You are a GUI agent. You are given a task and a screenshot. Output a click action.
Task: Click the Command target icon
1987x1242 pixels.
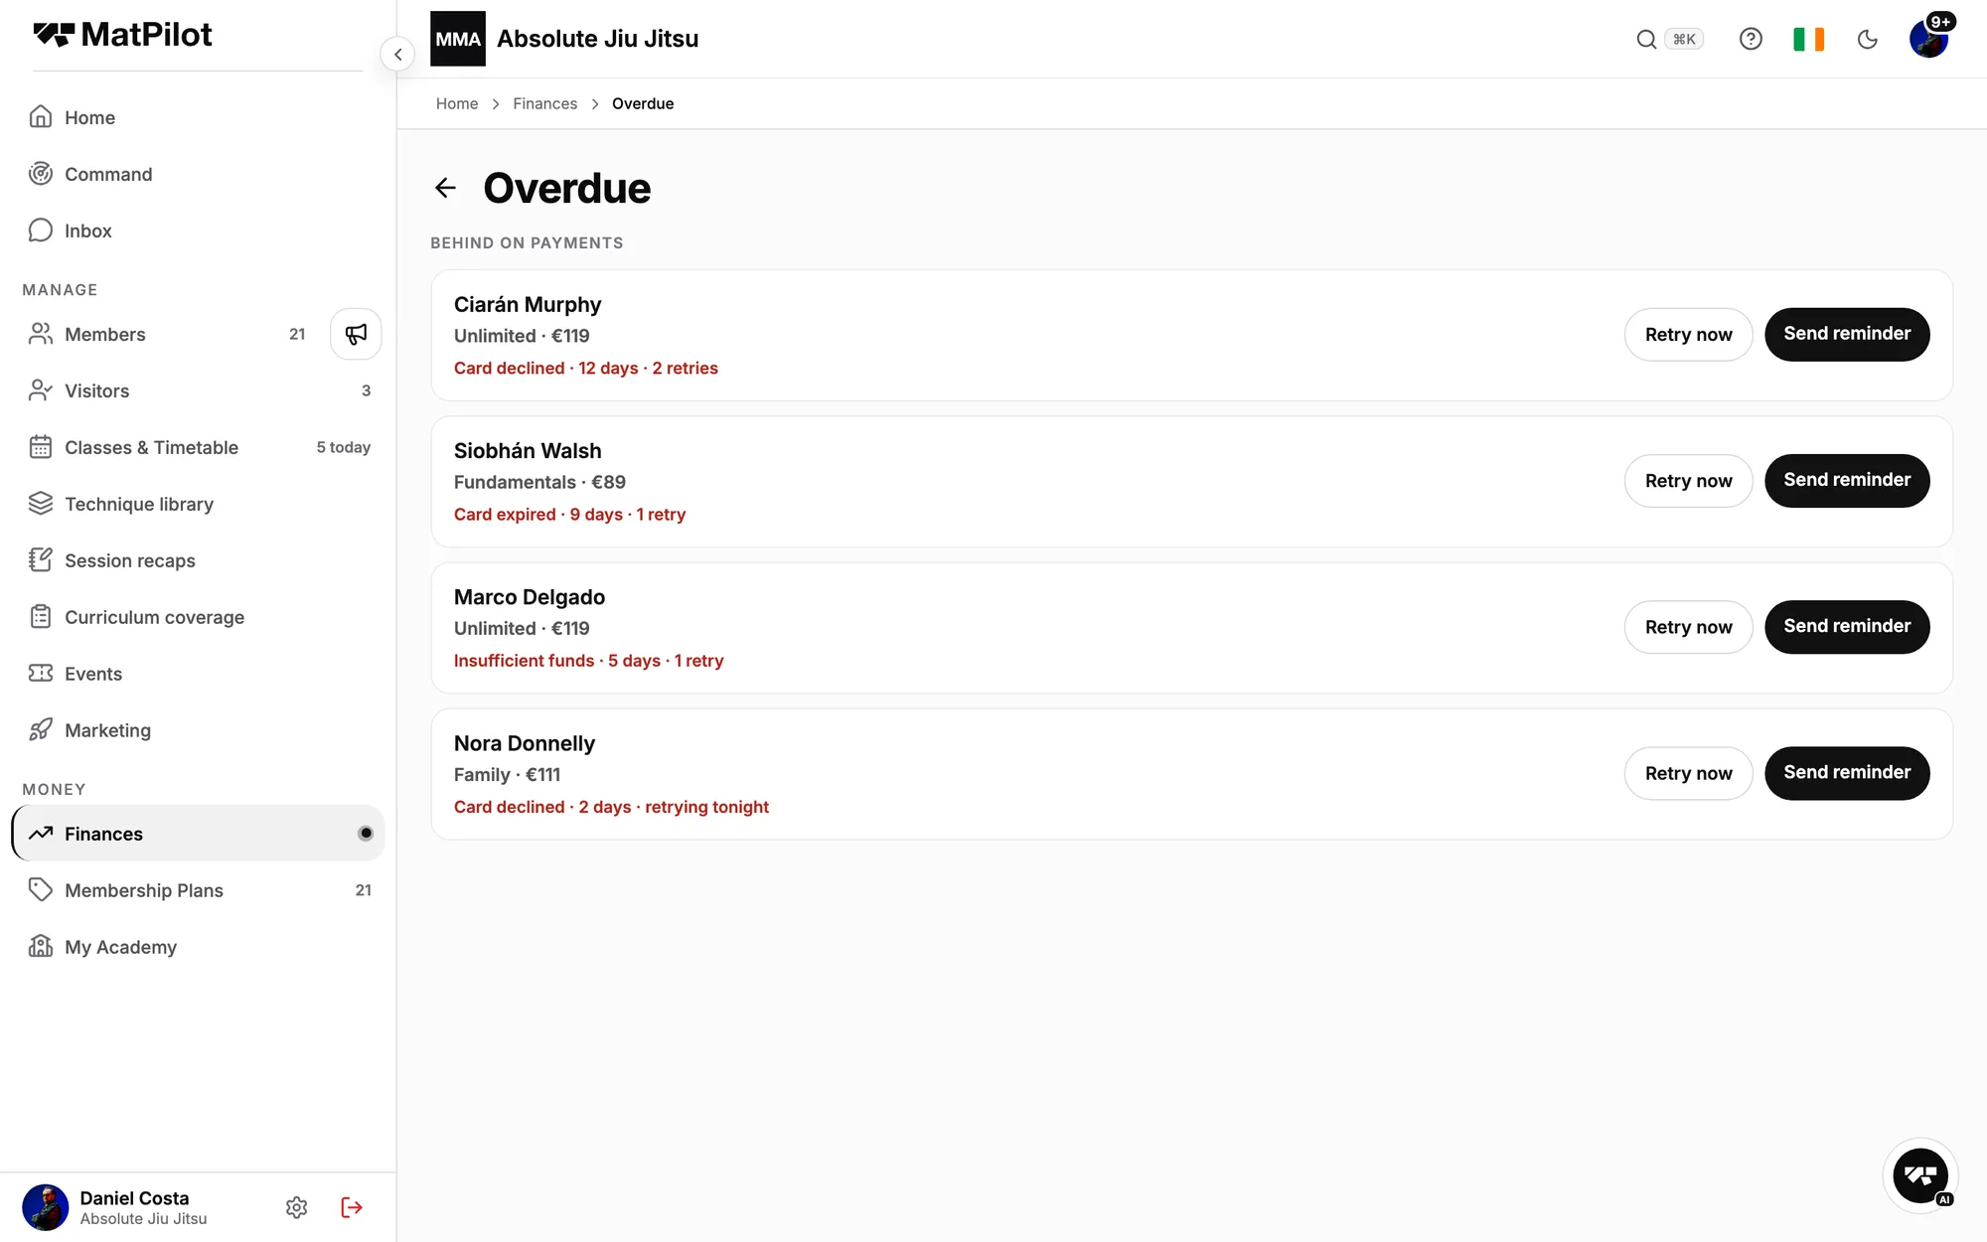click(x=41, y=174)
